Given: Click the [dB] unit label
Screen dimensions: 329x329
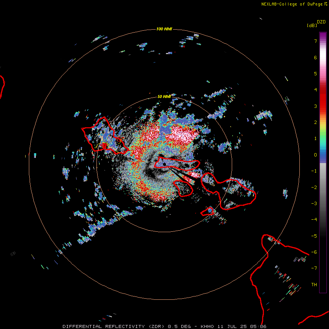Looking at the screenshot, I should click(x=312, y=25).
